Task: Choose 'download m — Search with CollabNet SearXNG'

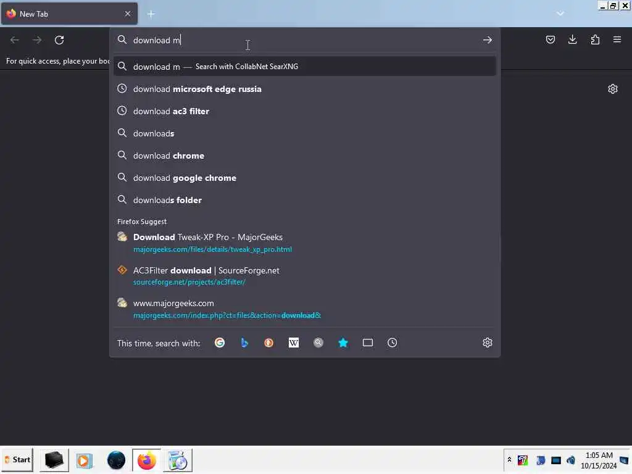Action: 305,67
